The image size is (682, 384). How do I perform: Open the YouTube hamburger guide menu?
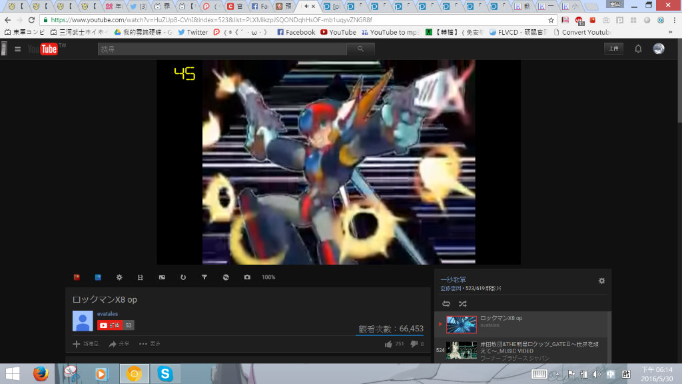click(17, 49)
